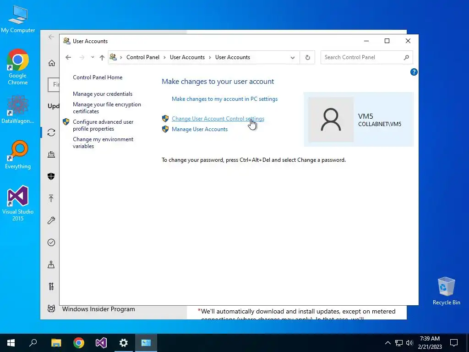Open notification center in taskbar

click(454, 343)
